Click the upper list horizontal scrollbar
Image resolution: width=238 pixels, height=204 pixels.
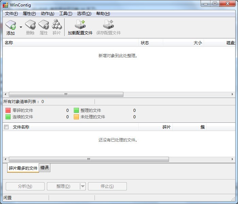66,95
